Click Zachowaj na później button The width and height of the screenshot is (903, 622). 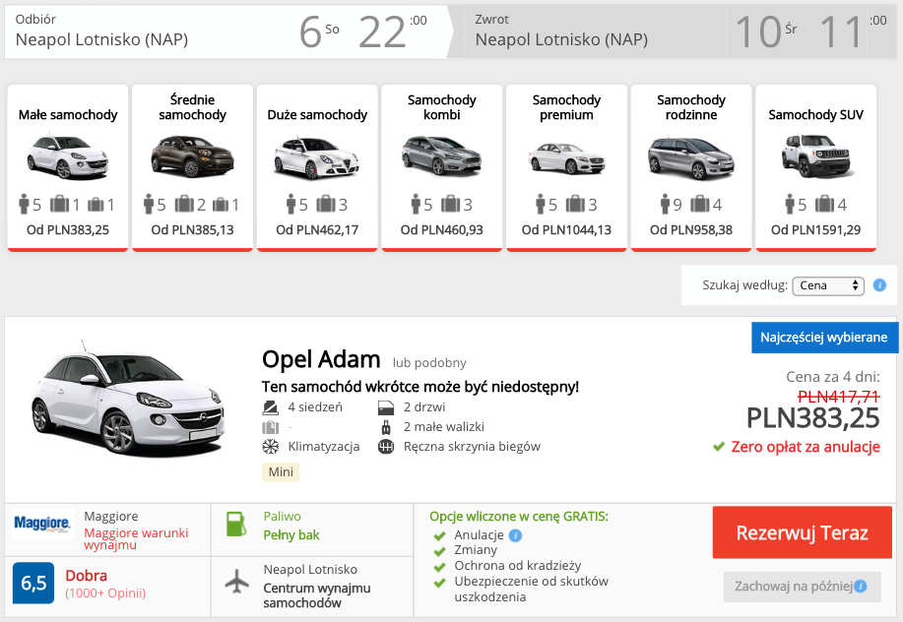coord(803,587)
